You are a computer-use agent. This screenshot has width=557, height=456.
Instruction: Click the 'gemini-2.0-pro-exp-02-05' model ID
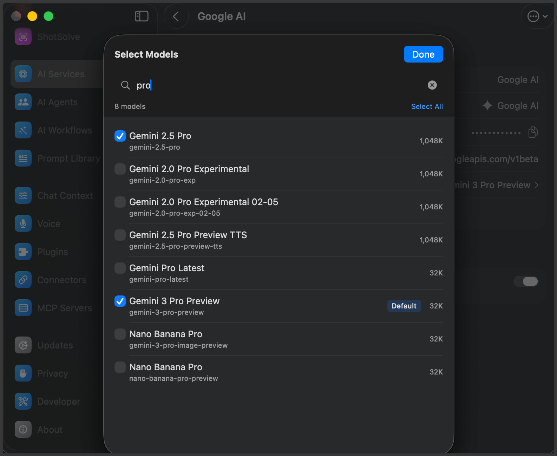point(175,213)
